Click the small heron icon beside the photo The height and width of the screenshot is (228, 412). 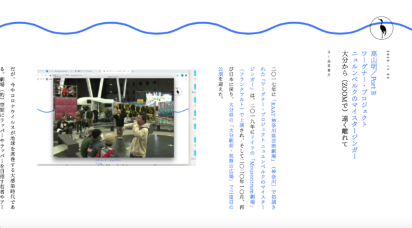[177, 91]
